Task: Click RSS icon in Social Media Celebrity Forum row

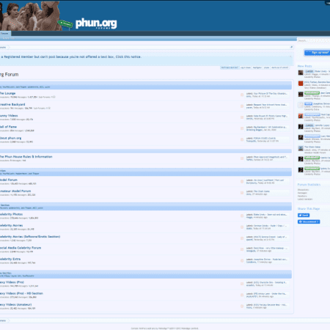Action: [242, 249]
